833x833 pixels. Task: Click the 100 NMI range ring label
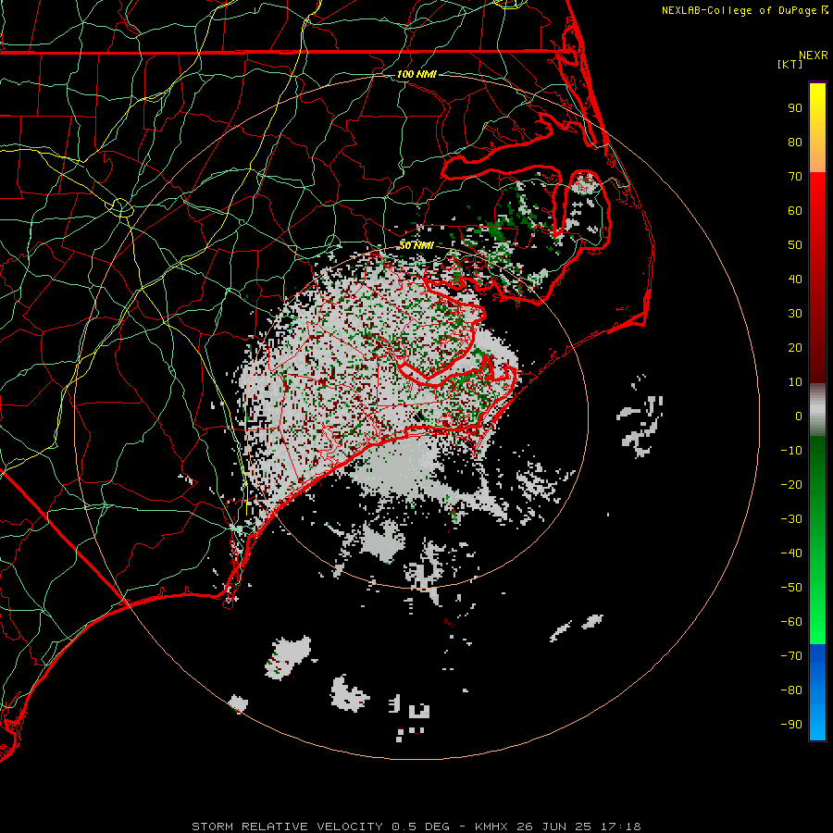(416, 74)
